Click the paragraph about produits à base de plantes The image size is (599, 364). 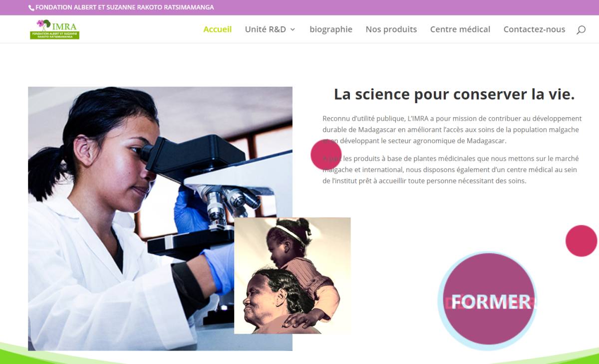[x=451, y=170]
